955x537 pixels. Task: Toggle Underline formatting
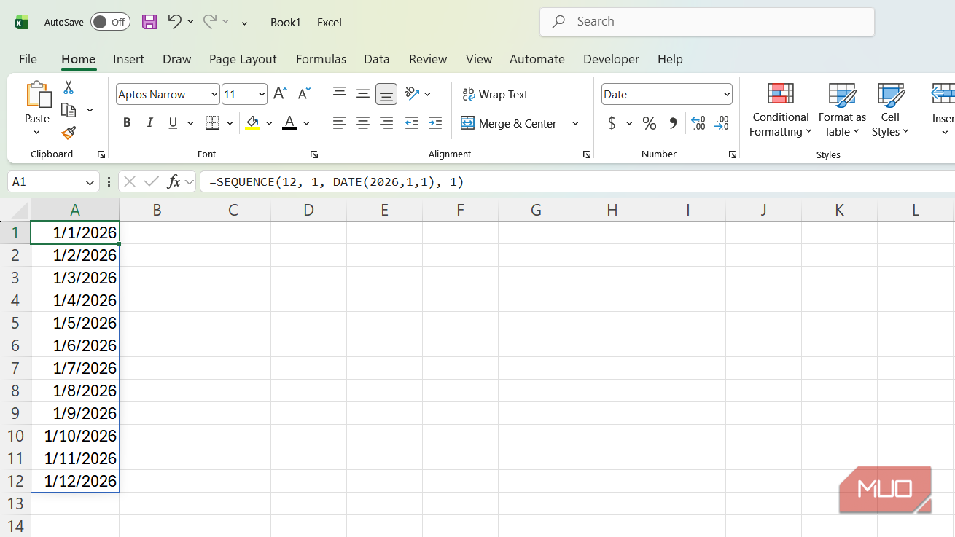[173, 123]
